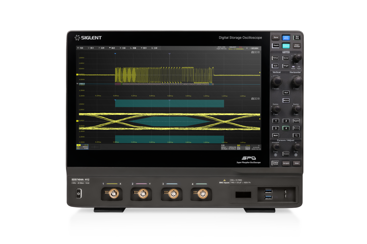Tap the camera screenshot icon in upper waveform
Image resolution: width=367 pixels, height=244 pixels.
pyautogui.click(x=252, y=52)
